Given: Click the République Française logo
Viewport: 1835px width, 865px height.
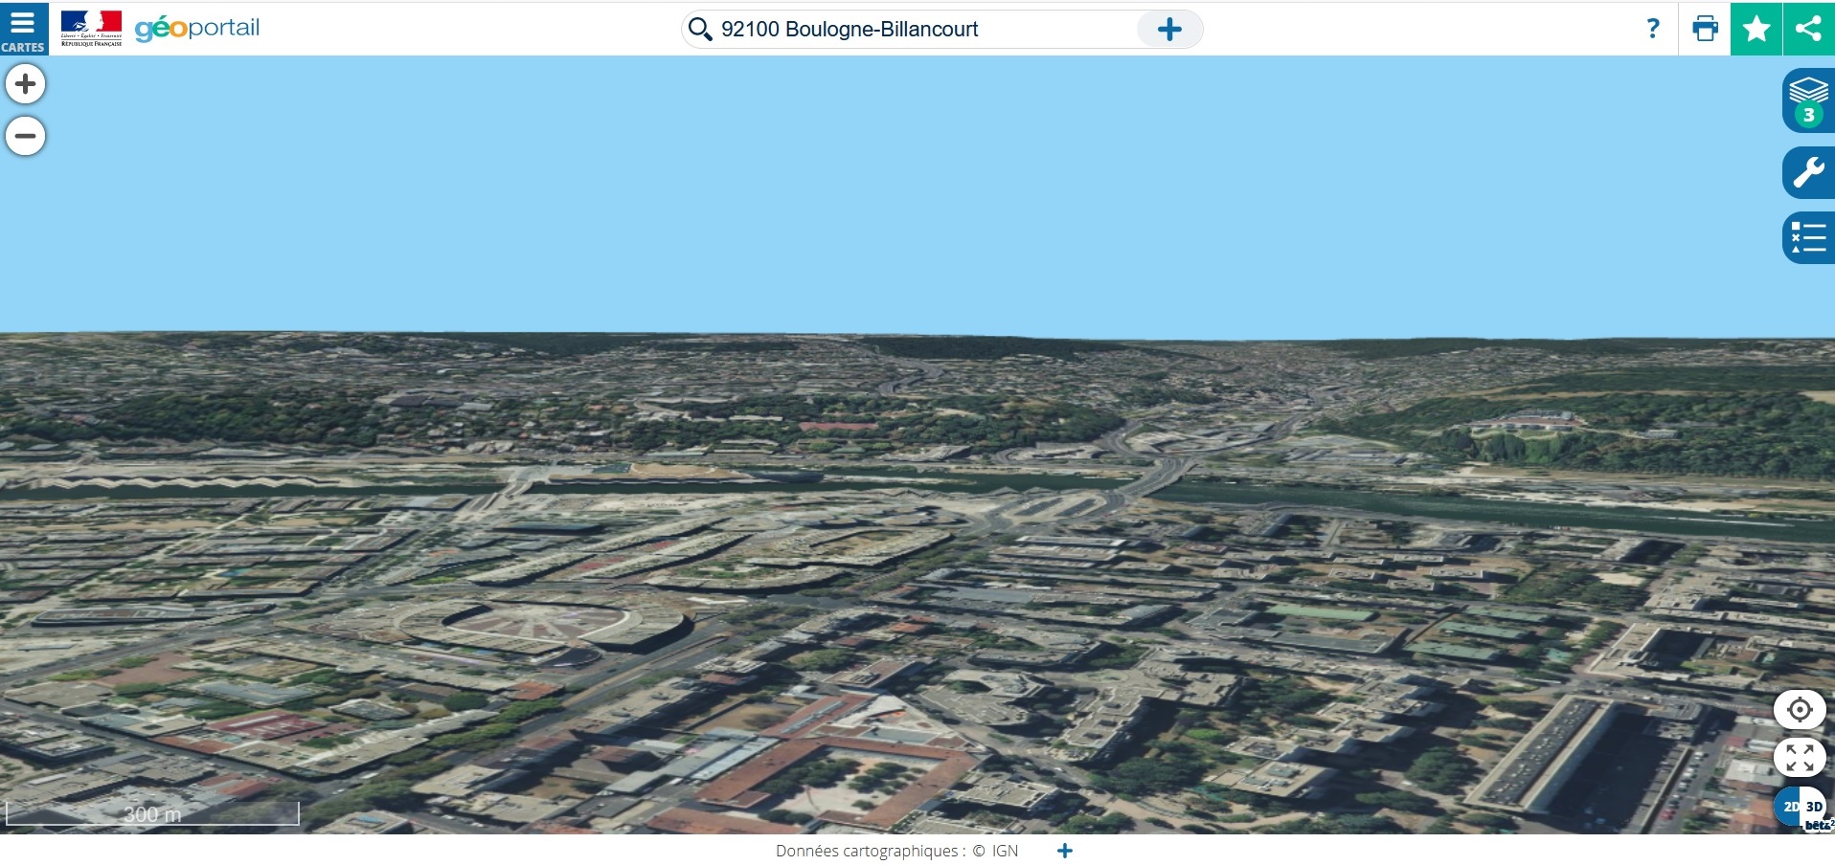Looking at the screenshot, I should click(91, 29).
